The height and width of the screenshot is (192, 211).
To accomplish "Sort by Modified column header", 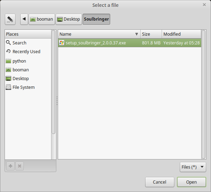I will 182,34.
